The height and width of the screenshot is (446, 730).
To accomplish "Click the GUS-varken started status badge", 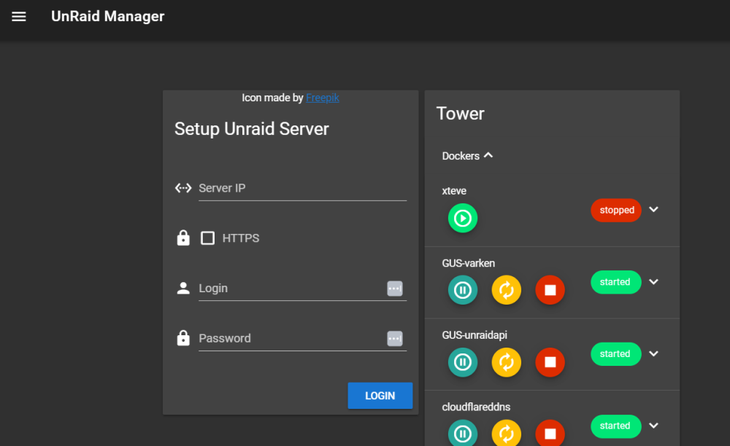I will (616, 282).
